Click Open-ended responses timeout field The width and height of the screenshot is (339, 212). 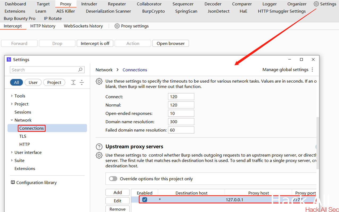pyautogui.click(x=181, y=113)
